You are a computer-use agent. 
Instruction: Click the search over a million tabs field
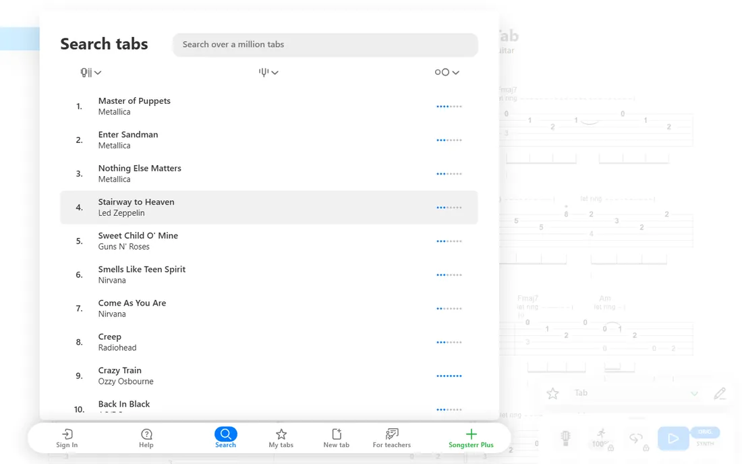(325, 45)
